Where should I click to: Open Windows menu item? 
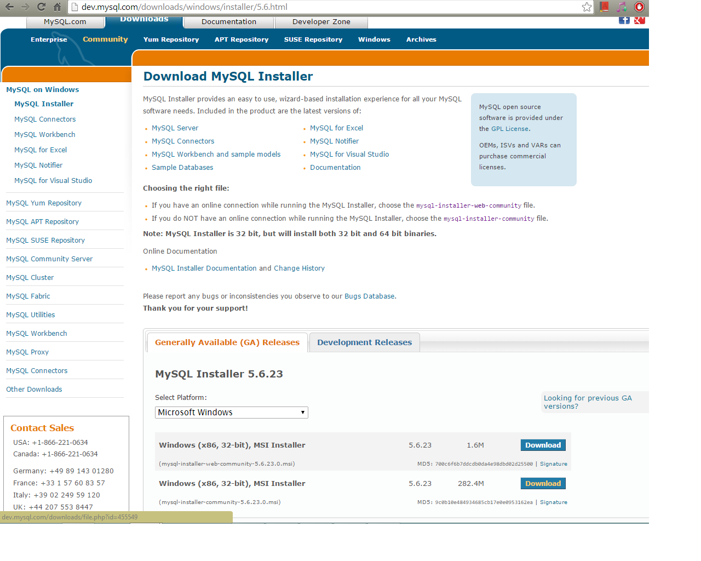tap(375, 39)
